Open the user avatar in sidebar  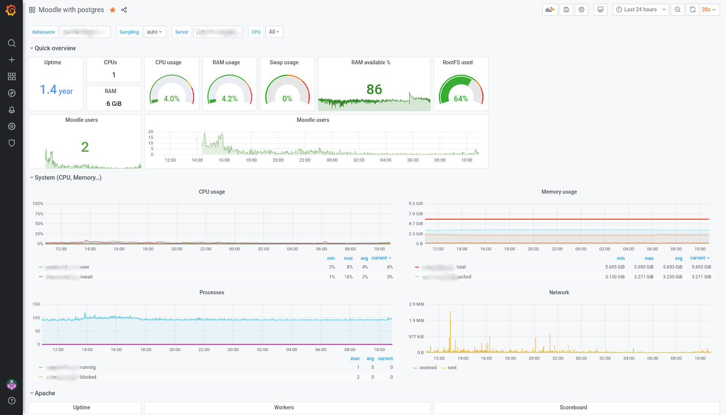click(x=12, y=385)
